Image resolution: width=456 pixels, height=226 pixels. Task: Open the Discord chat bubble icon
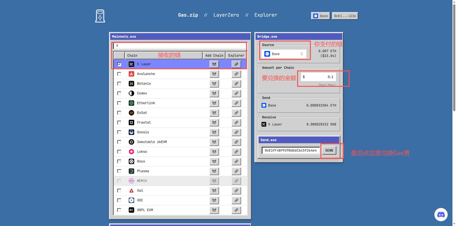click(441, 215)
